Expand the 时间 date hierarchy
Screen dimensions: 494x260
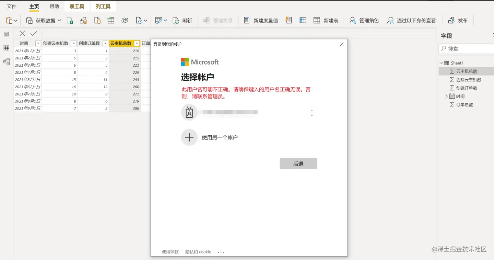tap(446, 97)
